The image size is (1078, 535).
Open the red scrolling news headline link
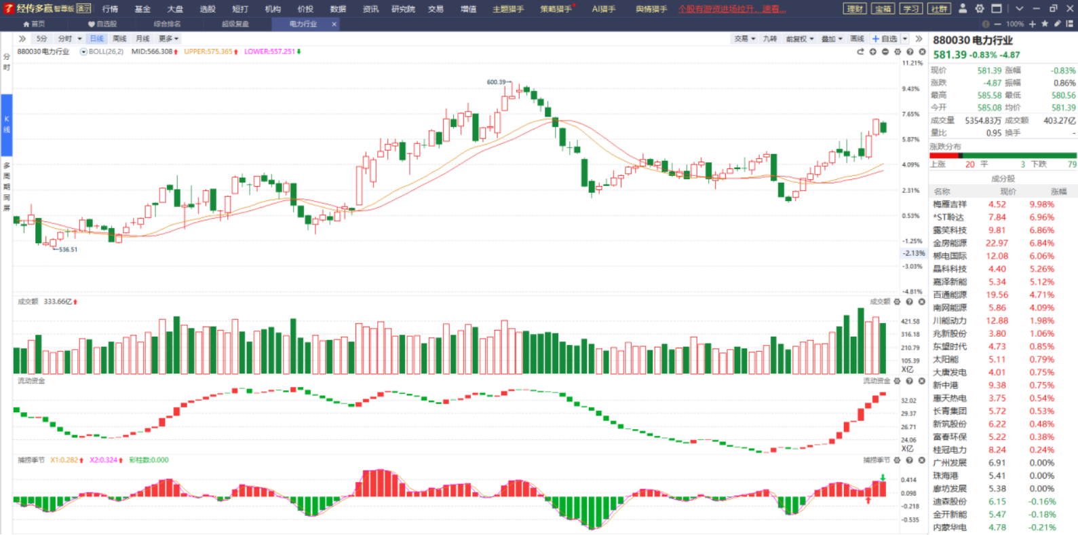732,9
